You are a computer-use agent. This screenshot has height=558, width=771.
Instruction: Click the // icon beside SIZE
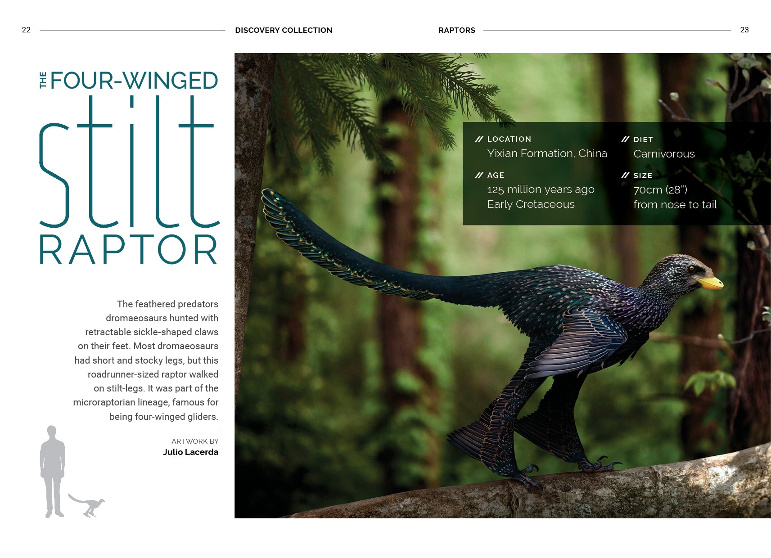point(625,176)
